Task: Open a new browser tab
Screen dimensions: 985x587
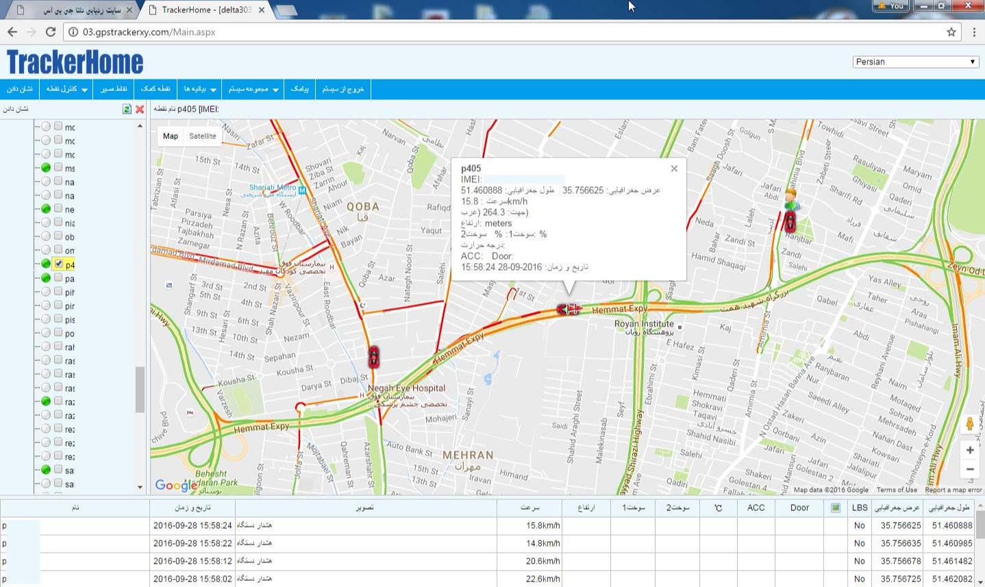Action: pos(286,10)
